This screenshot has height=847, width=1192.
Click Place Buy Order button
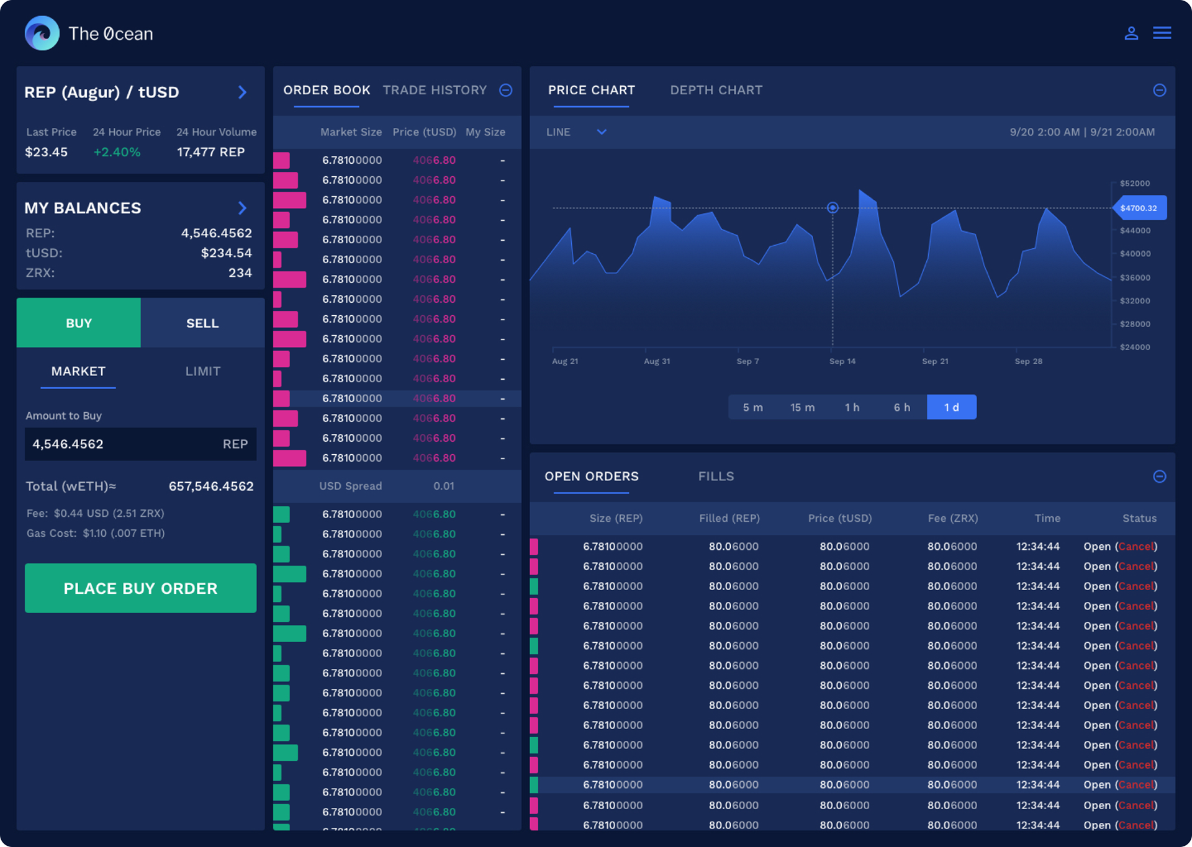140,588
